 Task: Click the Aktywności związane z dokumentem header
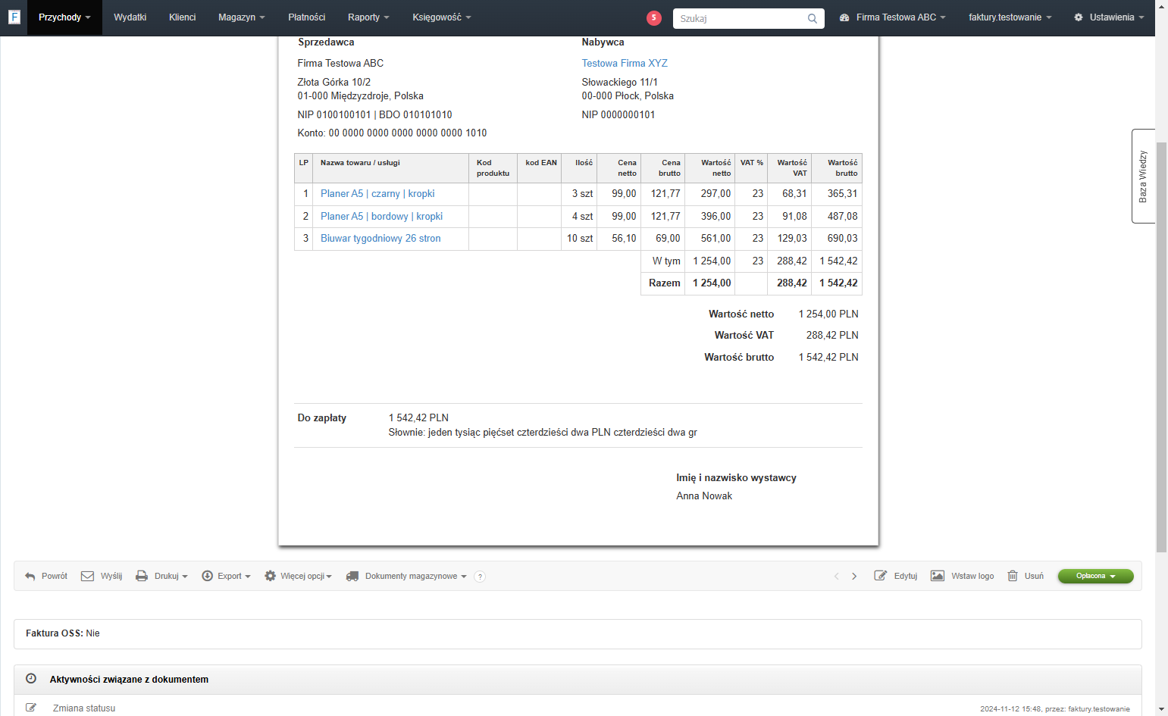[x=578, y=680]
